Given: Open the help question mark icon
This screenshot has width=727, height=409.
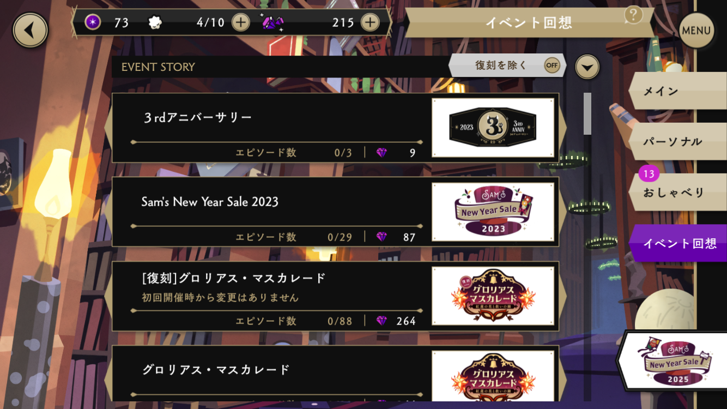Looking at the screenshot, I should coord(633,15).
